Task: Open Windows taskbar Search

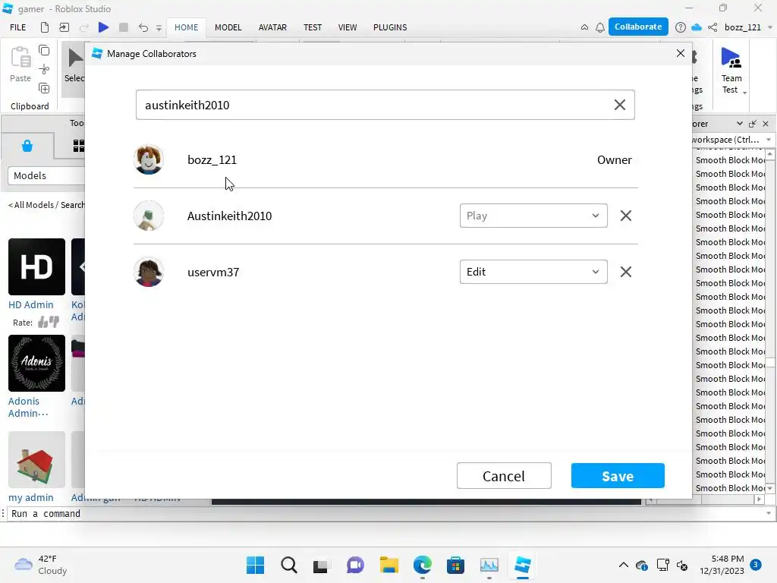Action: [289, 565]
